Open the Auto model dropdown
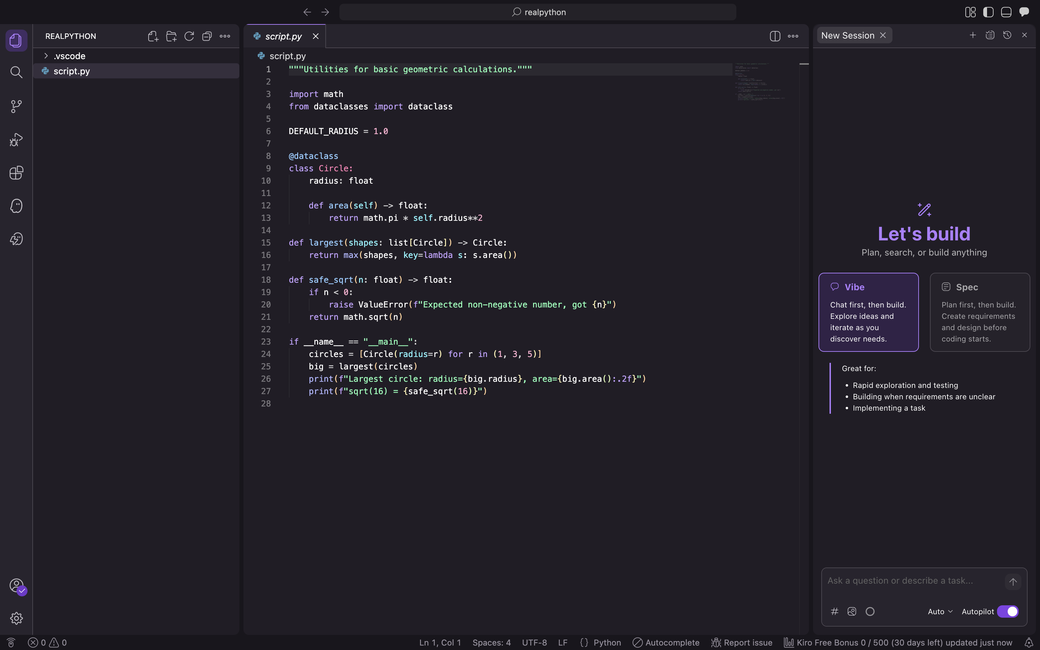Viewport: 1040px width, 650px height. coord(940,611)
